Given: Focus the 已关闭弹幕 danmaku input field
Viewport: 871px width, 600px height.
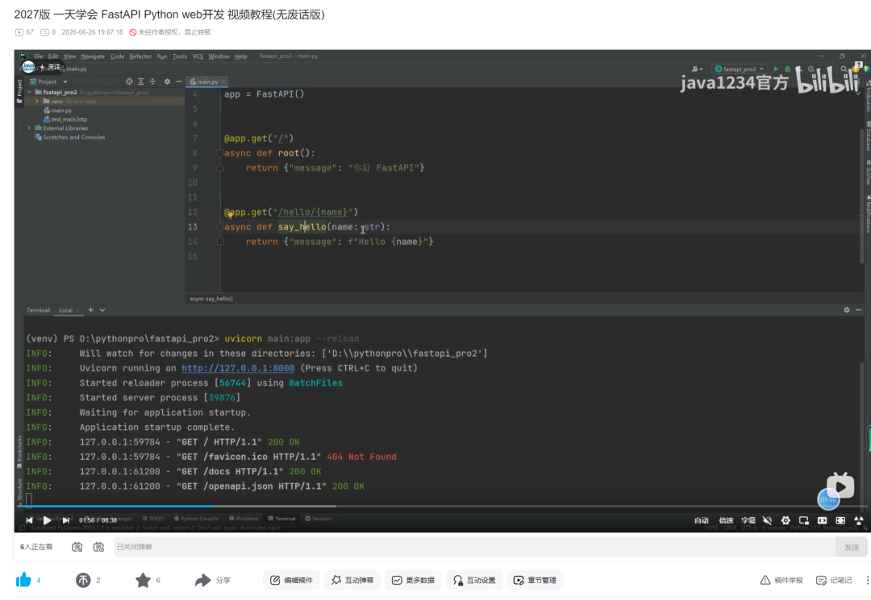Looking at the screenshot, I should (474, 547).
